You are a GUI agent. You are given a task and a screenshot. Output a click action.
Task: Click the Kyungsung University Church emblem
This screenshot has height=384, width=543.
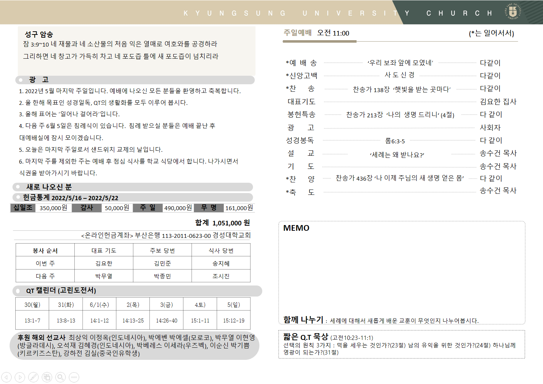513,11
